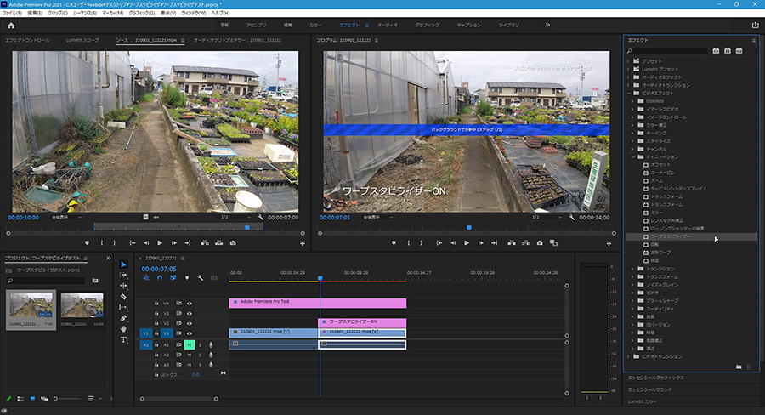Click Extract button in Program monitor

(x=525, y=242)
